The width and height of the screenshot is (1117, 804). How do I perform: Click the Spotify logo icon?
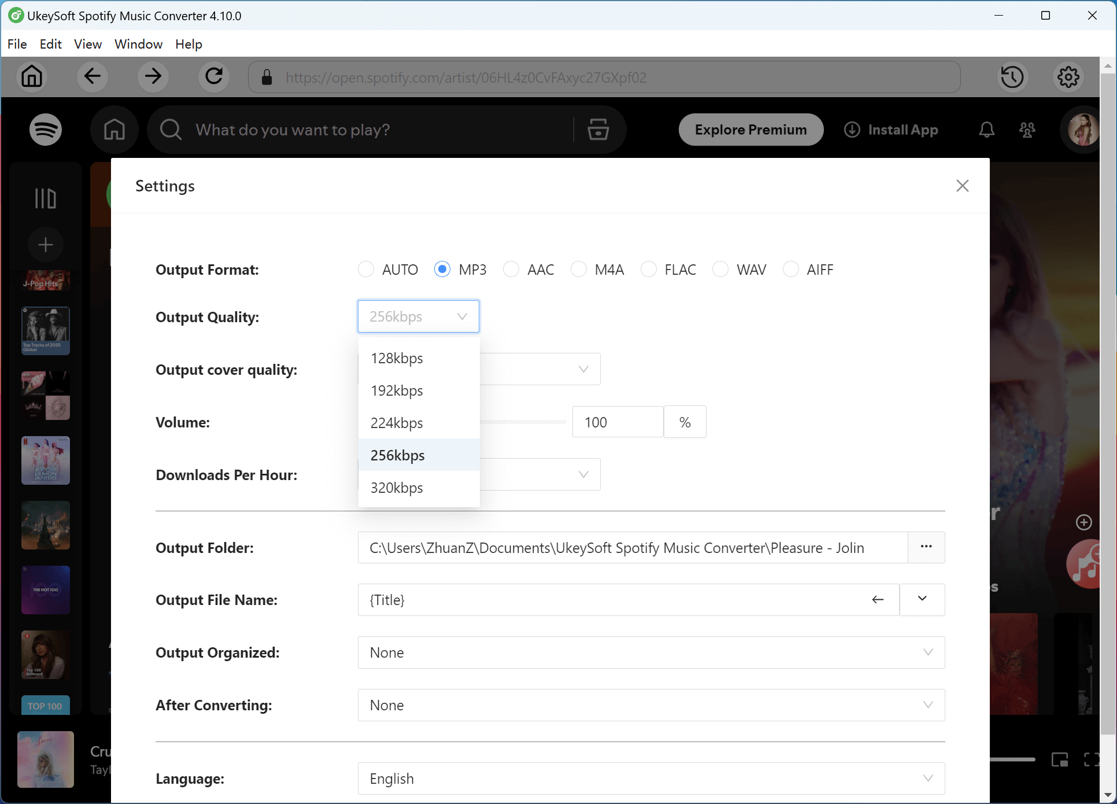pyautogui.click(x=45, y=130)
